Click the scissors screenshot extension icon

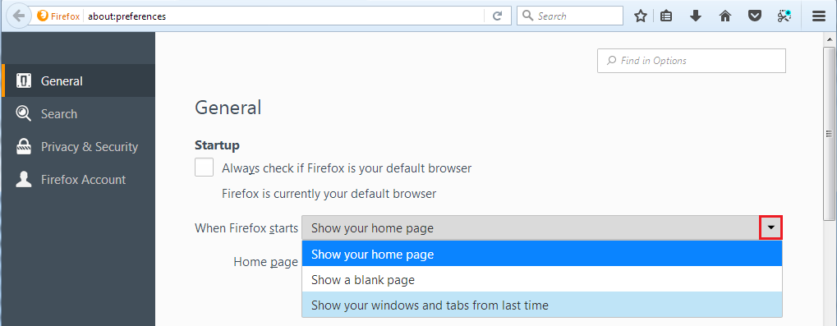click(784, 16)
